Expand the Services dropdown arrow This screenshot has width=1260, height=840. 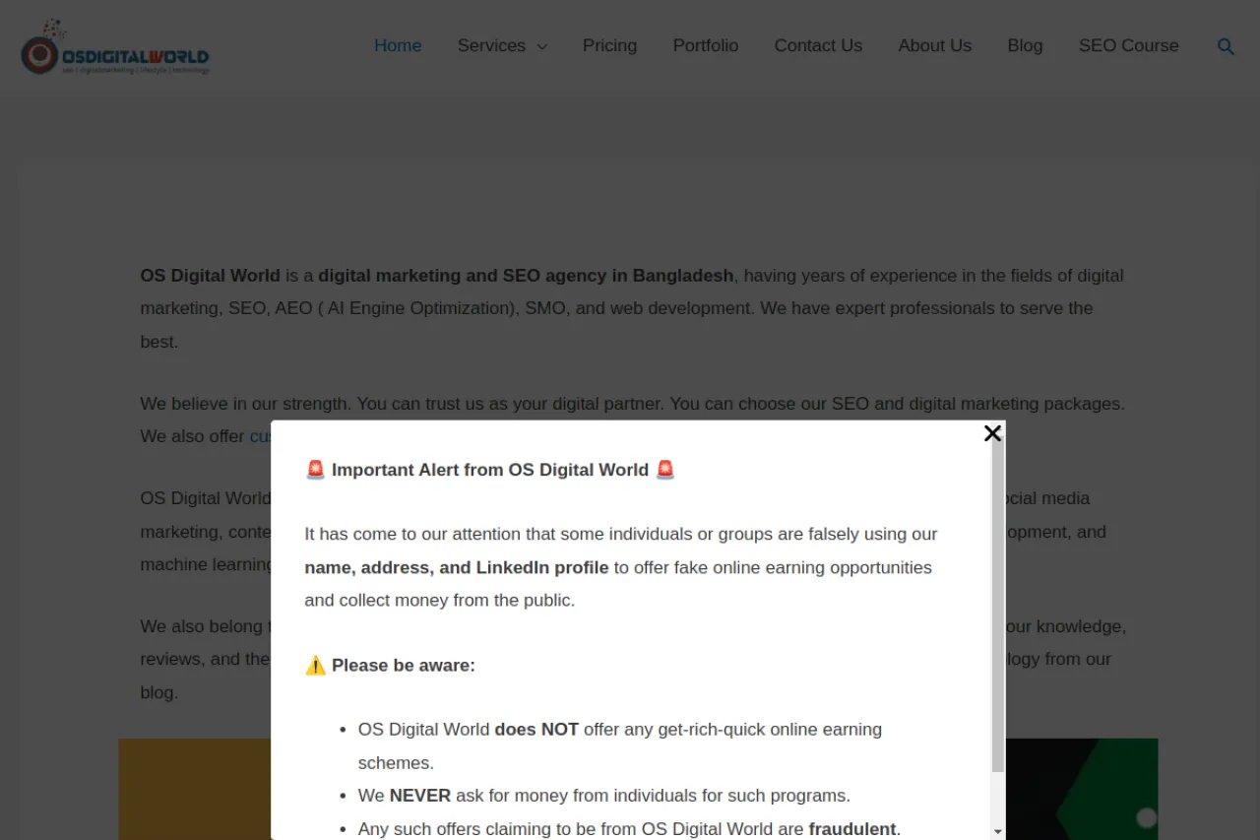click(x=541, y=46)
